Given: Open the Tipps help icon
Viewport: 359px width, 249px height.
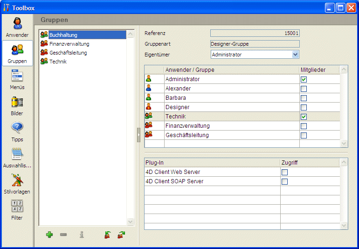Looking at the screenshot, I should tap(17, 131).
